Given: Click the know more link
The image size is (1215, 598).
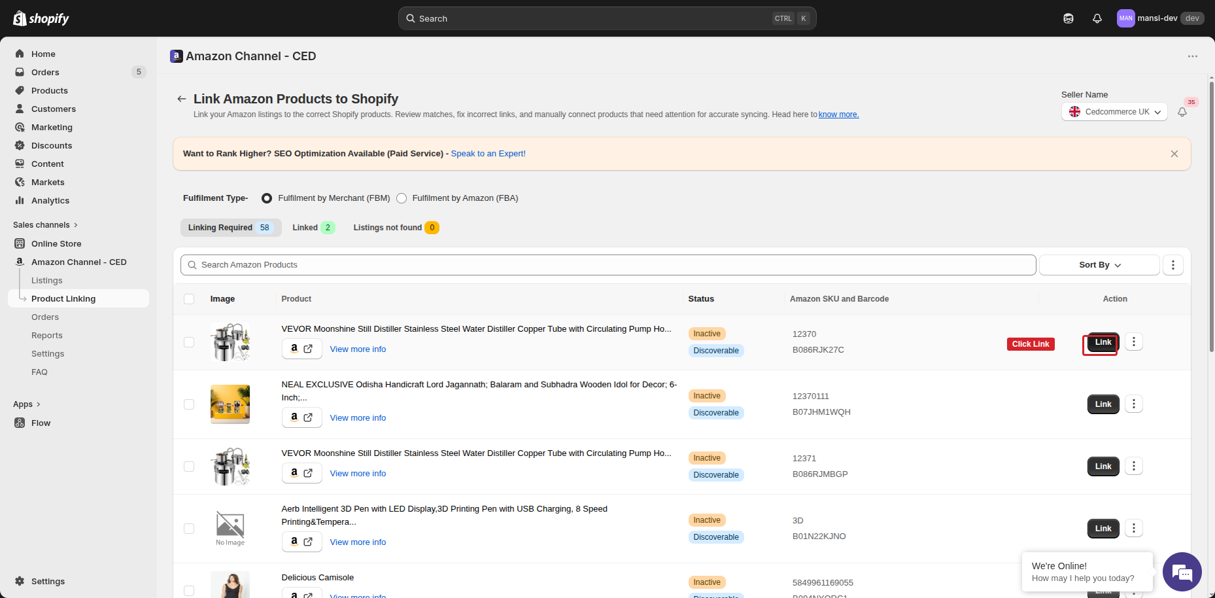Looking at the screenshot, I should (838, 114).
